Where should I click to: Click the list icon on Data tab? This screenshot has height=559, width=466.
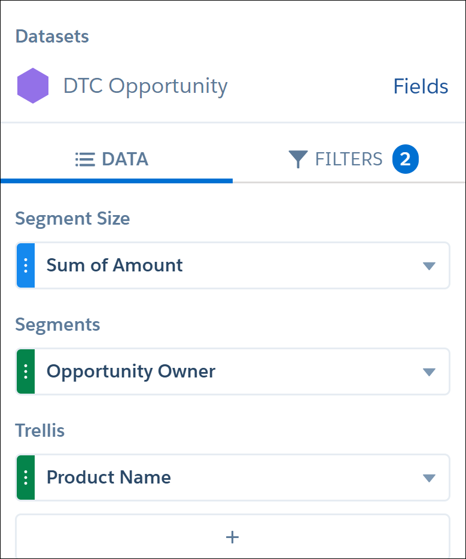click(85, 159)
